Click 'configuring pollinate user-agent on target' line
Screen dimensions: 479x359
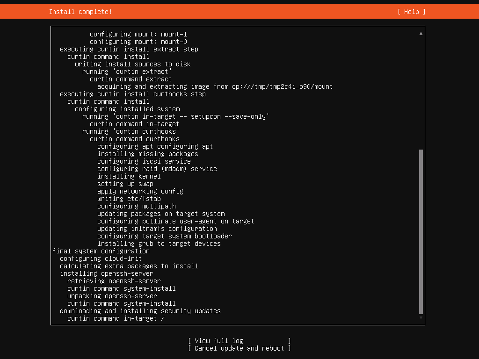(x=176, y=221)
